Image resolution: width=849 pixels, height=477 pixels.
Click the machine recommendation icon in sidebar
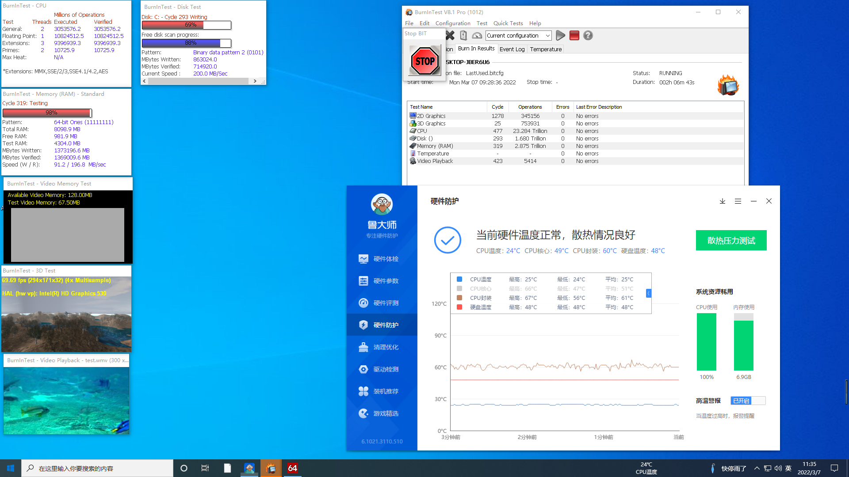pos(362,391)
